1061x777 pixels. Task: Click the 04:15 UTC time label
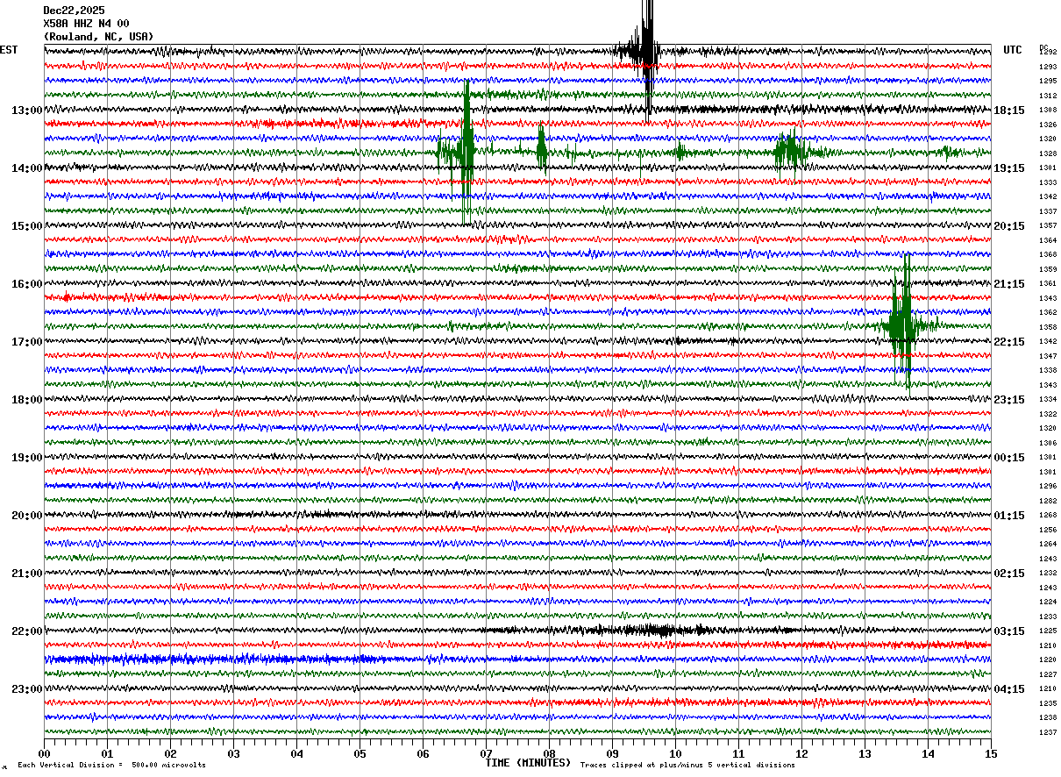click(1009, 689)
